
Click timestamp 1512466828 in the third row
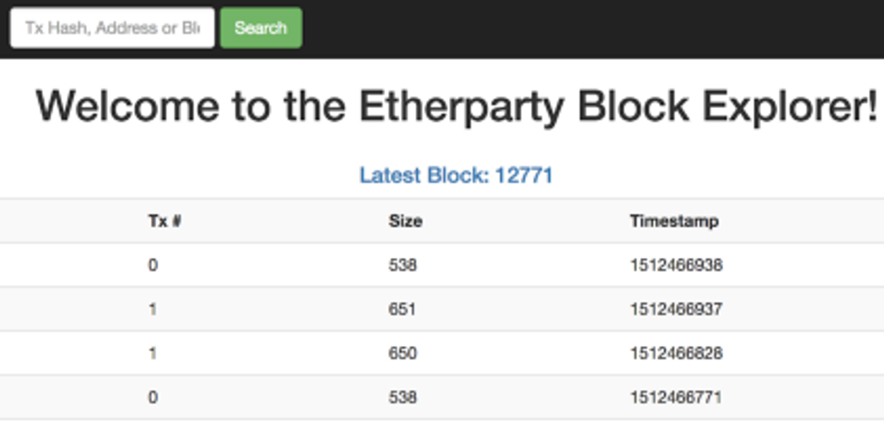(x=676, y=353)
